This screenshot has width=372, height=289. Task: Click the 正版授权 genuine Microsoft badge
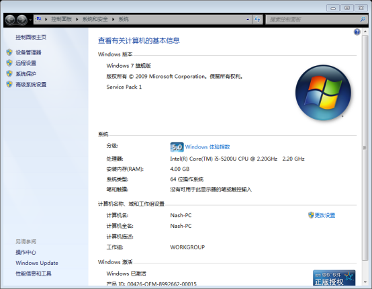click(334, 278)
